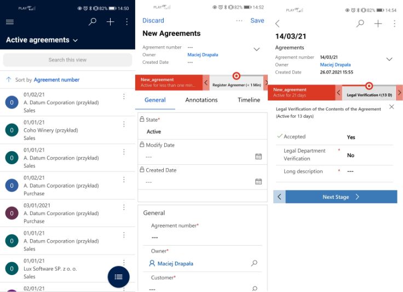Go to previous stage arrow beside Register Agreement

point(206,82)
